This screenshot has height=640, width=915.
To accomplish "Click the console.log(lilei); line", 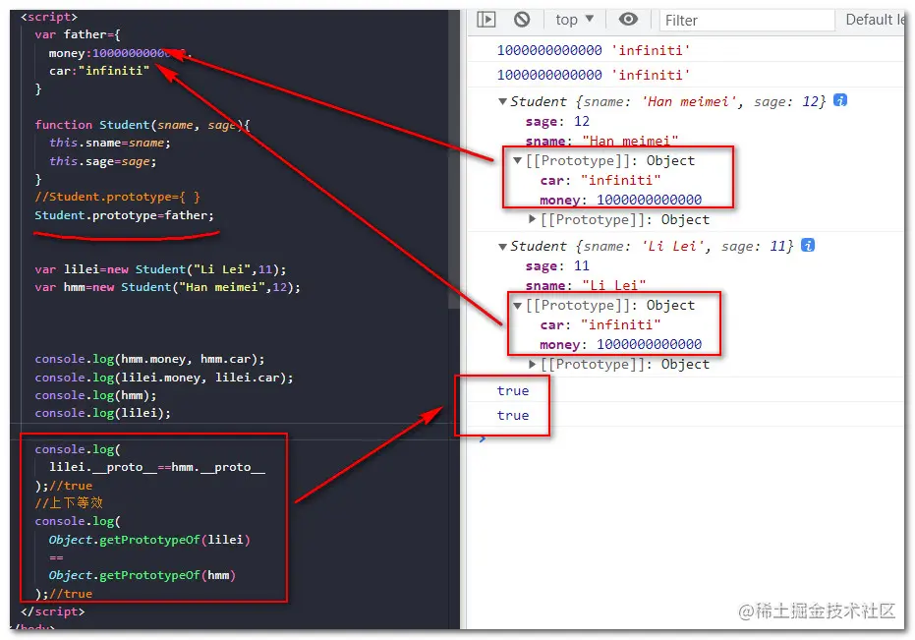I will pos(102,413).
